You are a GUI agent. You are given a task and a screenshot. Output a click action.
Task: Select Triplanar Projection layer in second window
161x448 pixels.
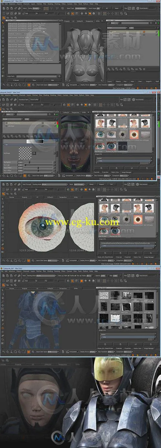pyautogui.click(x=28, y=123)
